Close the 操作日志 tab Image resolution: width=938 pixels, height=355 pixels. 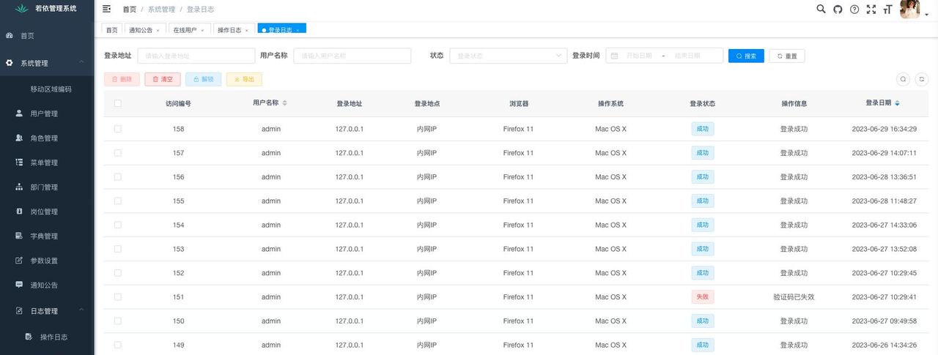pyautogui.click(x=246, y=31)
